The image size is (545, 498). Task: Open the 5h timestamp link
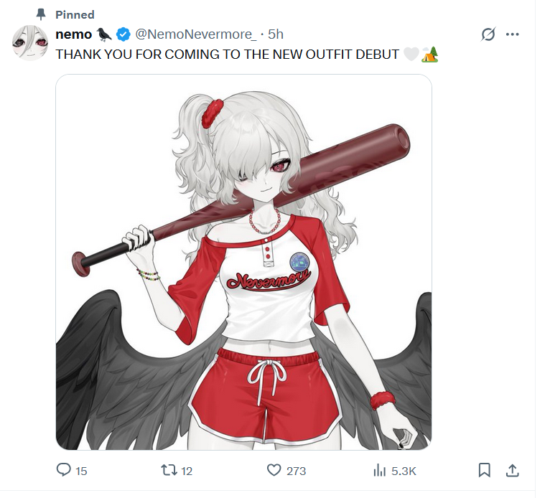click(x=276, y=34)
